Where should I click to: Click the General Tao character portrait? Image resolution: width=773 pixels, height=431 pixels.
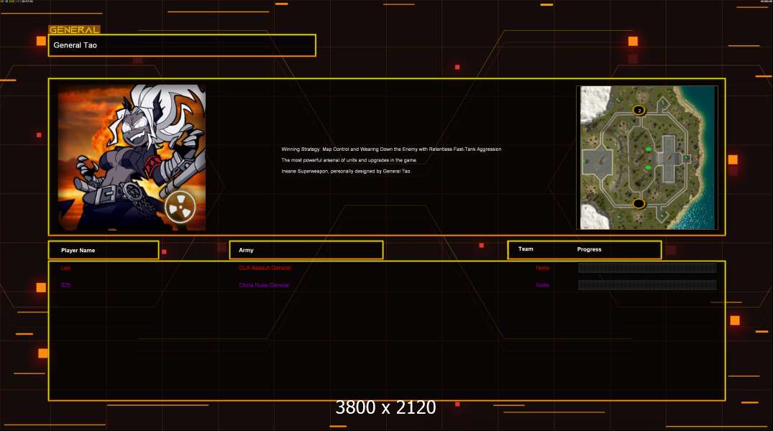point(132,157)
